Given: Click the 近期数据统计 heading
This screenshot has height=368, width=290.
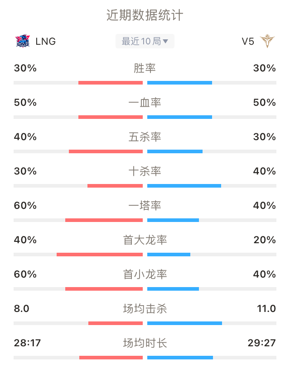Looking at the screenshot, I should click(145, 15).
